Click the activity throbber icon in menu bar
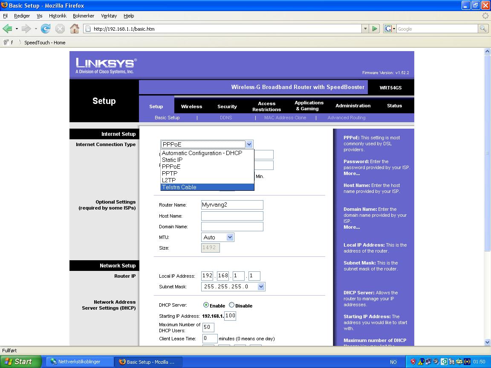 click(485, 16)
